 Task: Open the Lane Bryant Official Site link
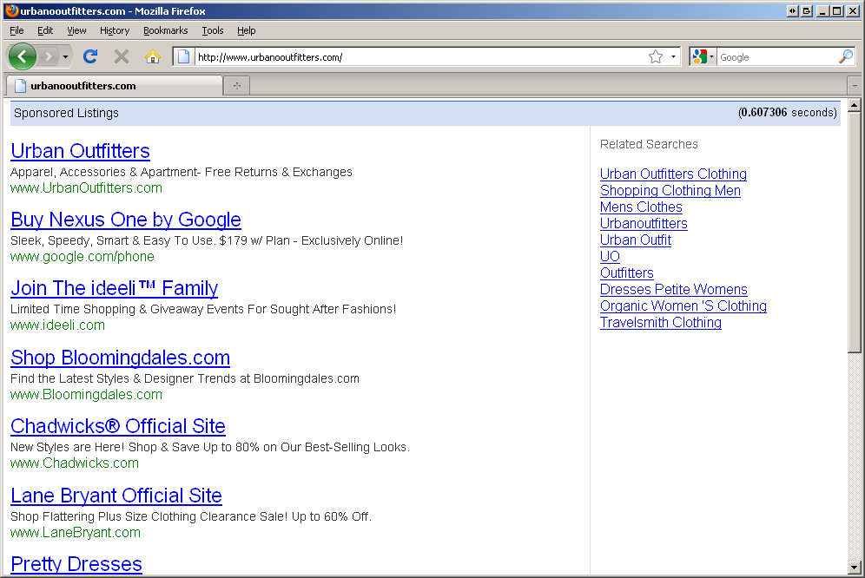(116, 496)
